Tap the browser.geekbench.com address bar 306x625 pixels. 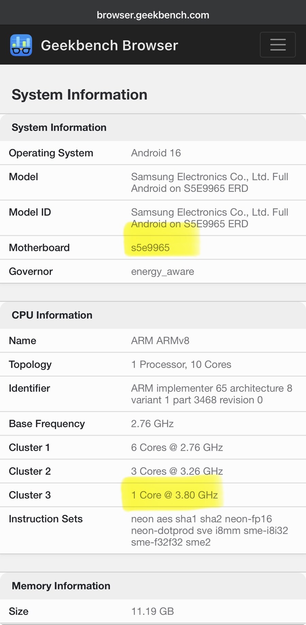153,15
